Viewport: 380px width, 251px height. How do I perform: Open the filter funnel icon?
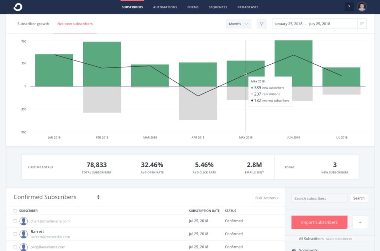262,23
